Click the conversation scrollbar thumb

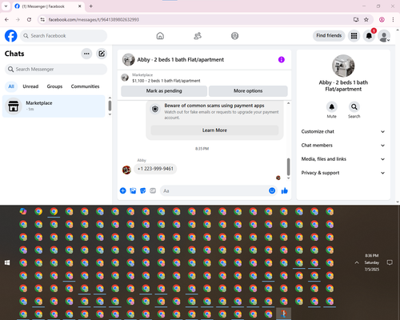pos(288,166)
